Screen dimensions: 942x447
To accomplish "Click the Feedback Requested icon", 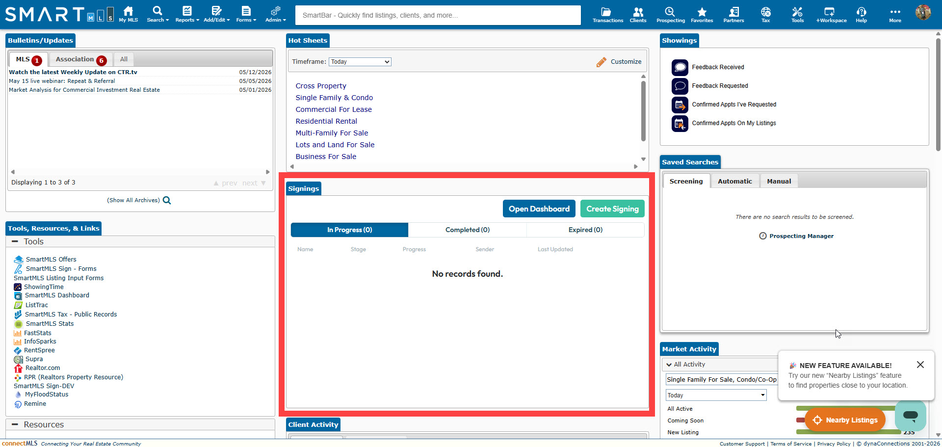I will 680,86.
